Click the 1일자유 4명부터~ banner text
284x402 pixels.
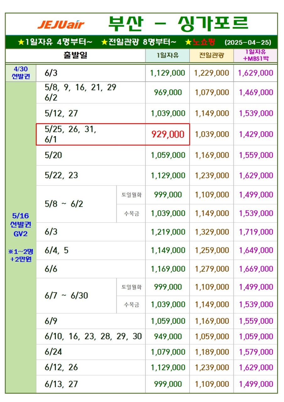(x=55, y=42)
